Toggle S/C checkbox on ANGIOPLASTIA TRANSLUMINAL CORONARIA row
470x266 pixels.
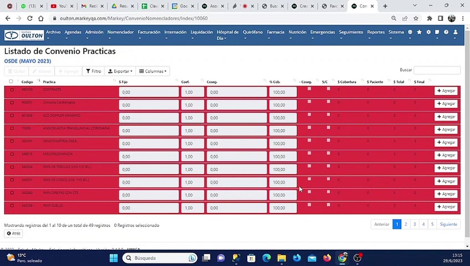pyautogui.click(x=328, y=127)
